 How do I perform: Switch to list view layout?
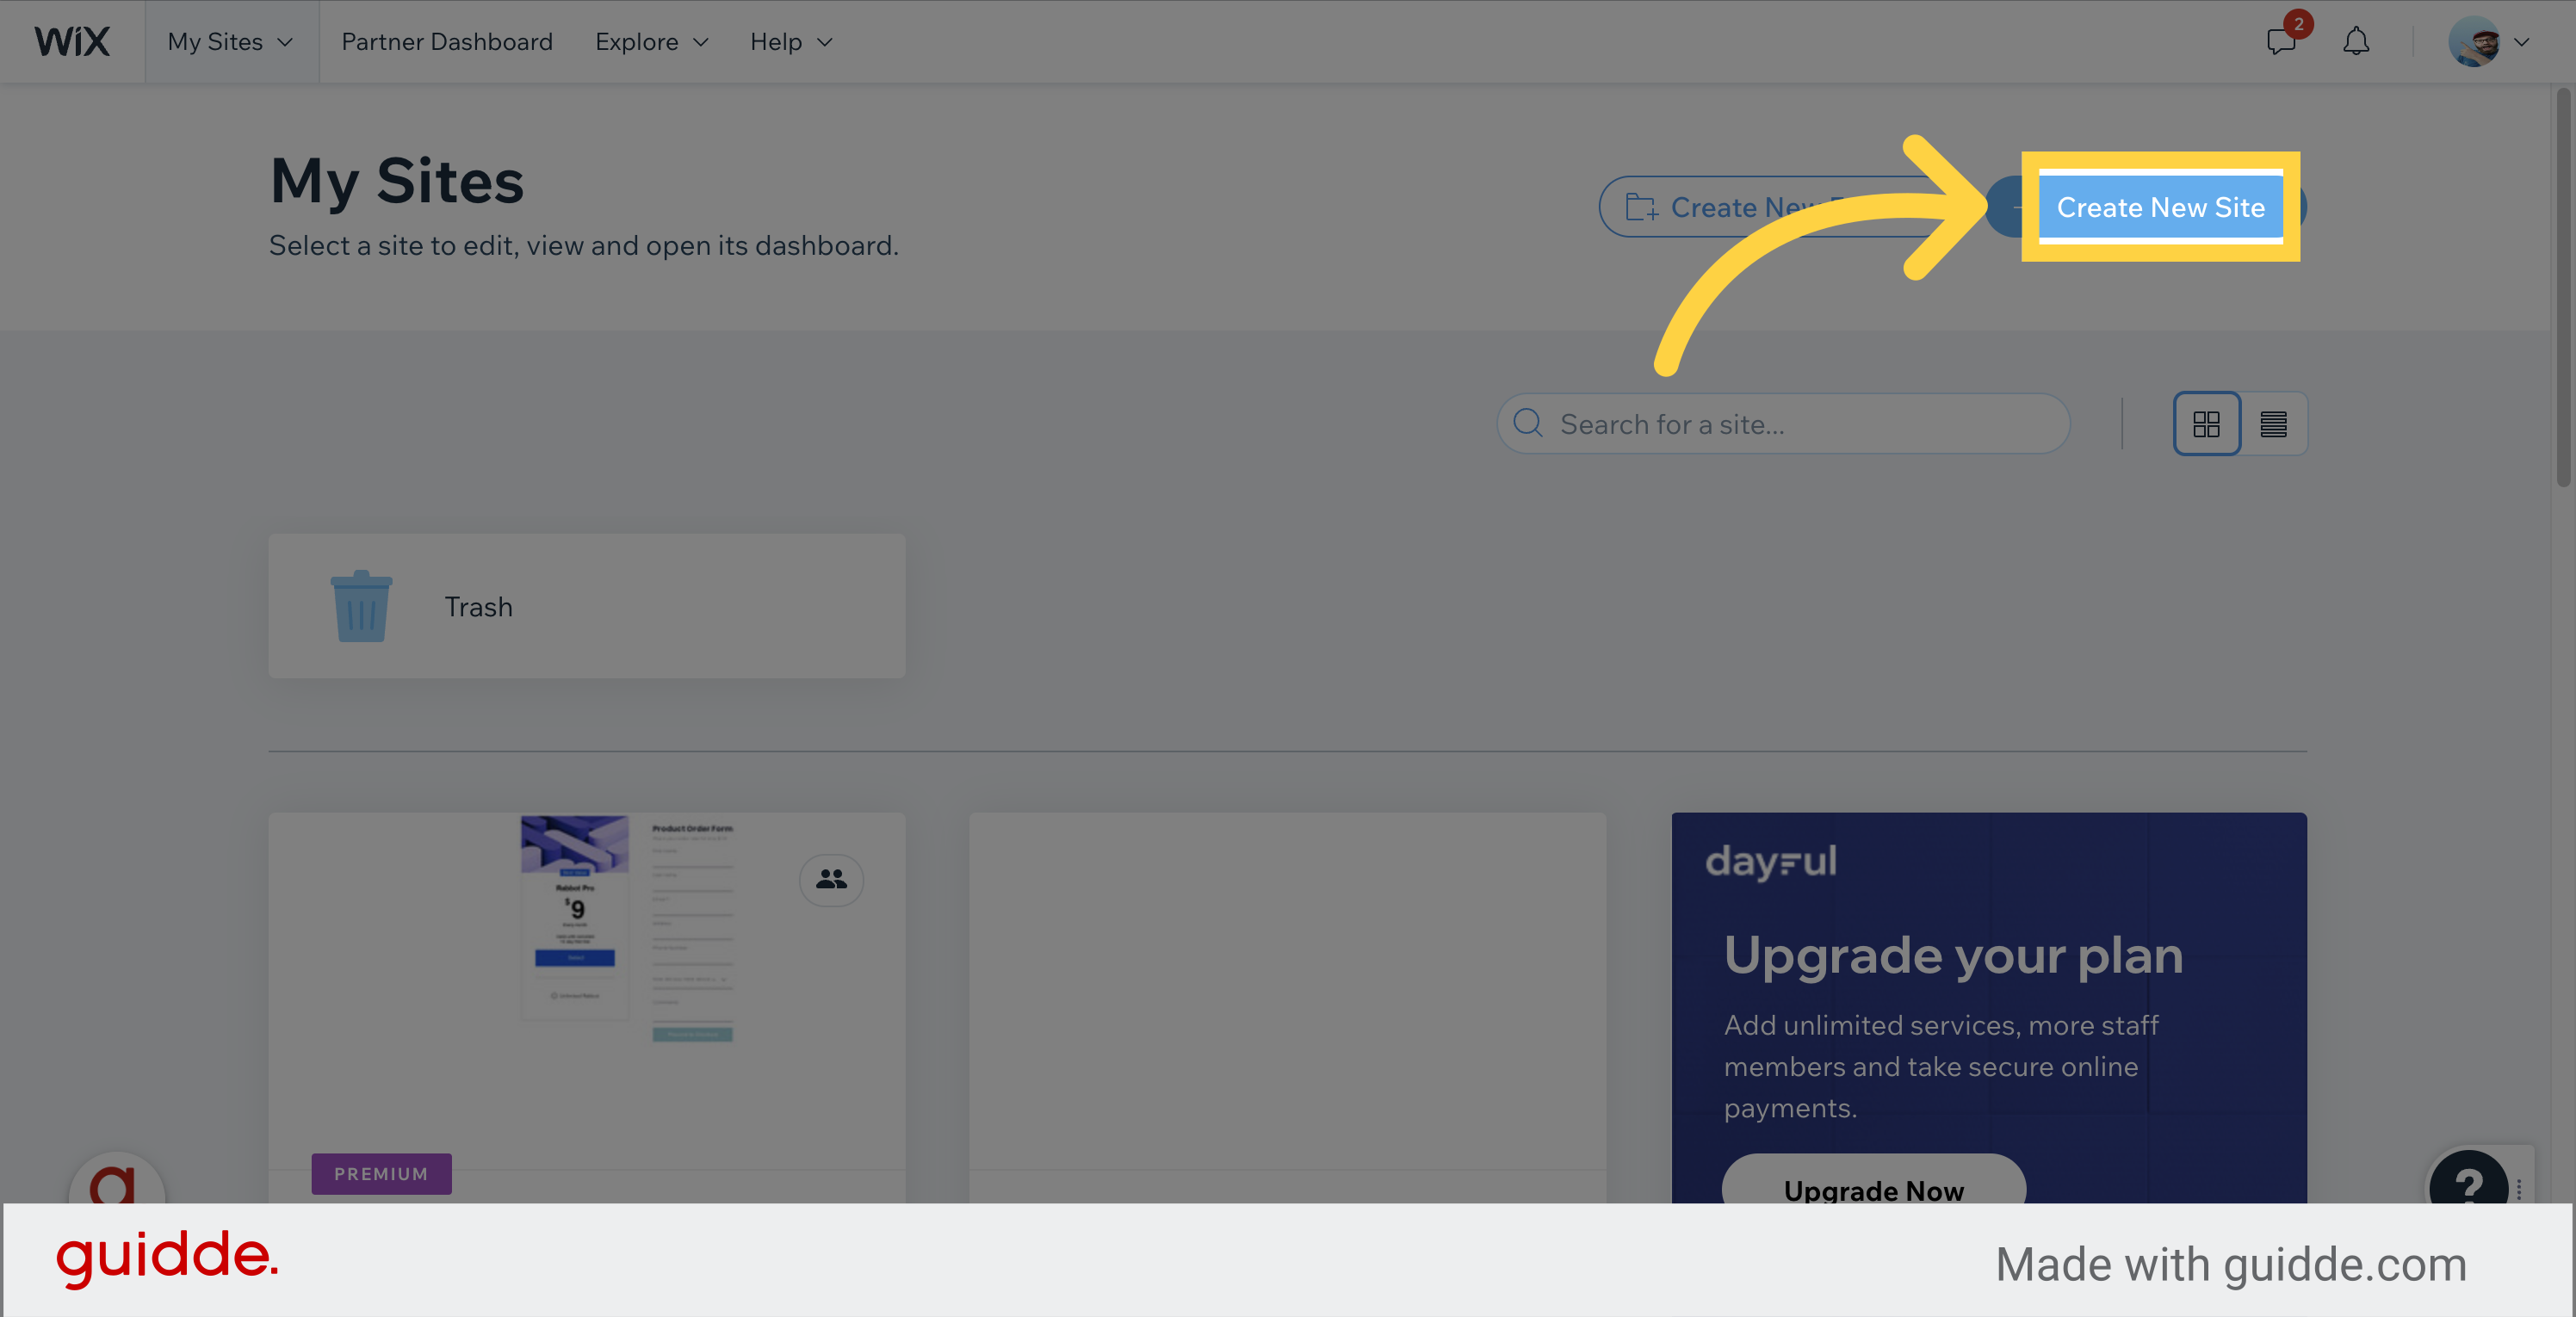coord(2273,424)
